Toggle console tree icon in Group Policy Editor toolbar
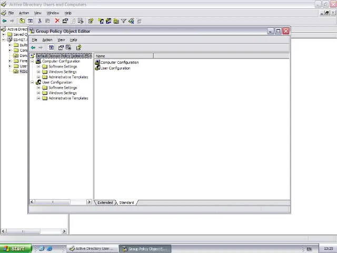The width and height of the screenshot is (337, 253). [x=51, y=47]
